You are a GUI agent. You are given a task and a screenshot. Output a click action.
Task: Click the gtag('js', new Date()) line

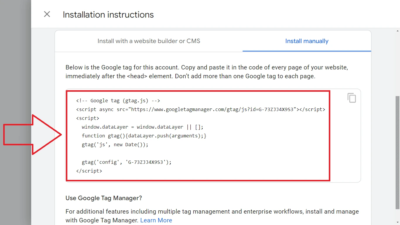point(115,145)
